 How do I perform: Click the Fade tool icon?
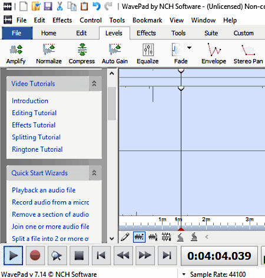coord(177,50)
